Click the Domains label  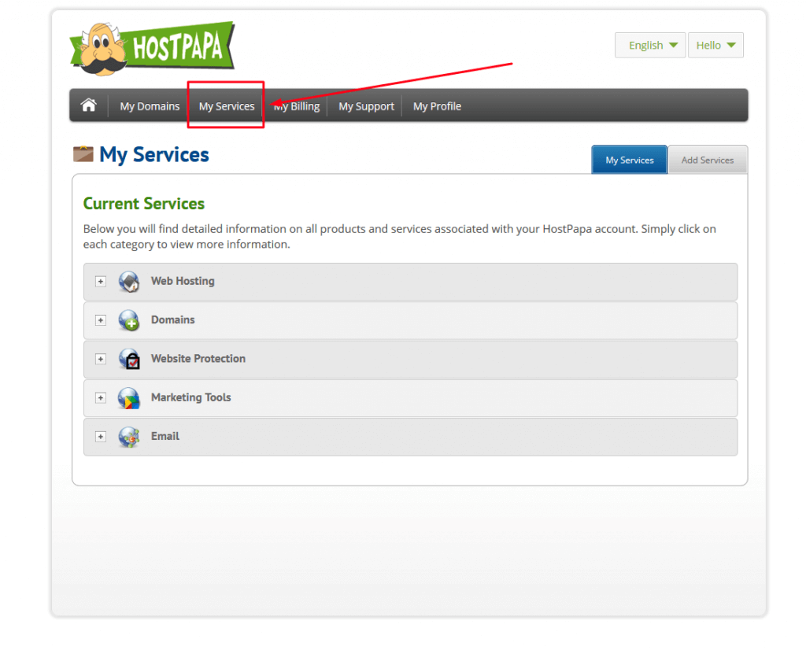[x=172, y=319]
